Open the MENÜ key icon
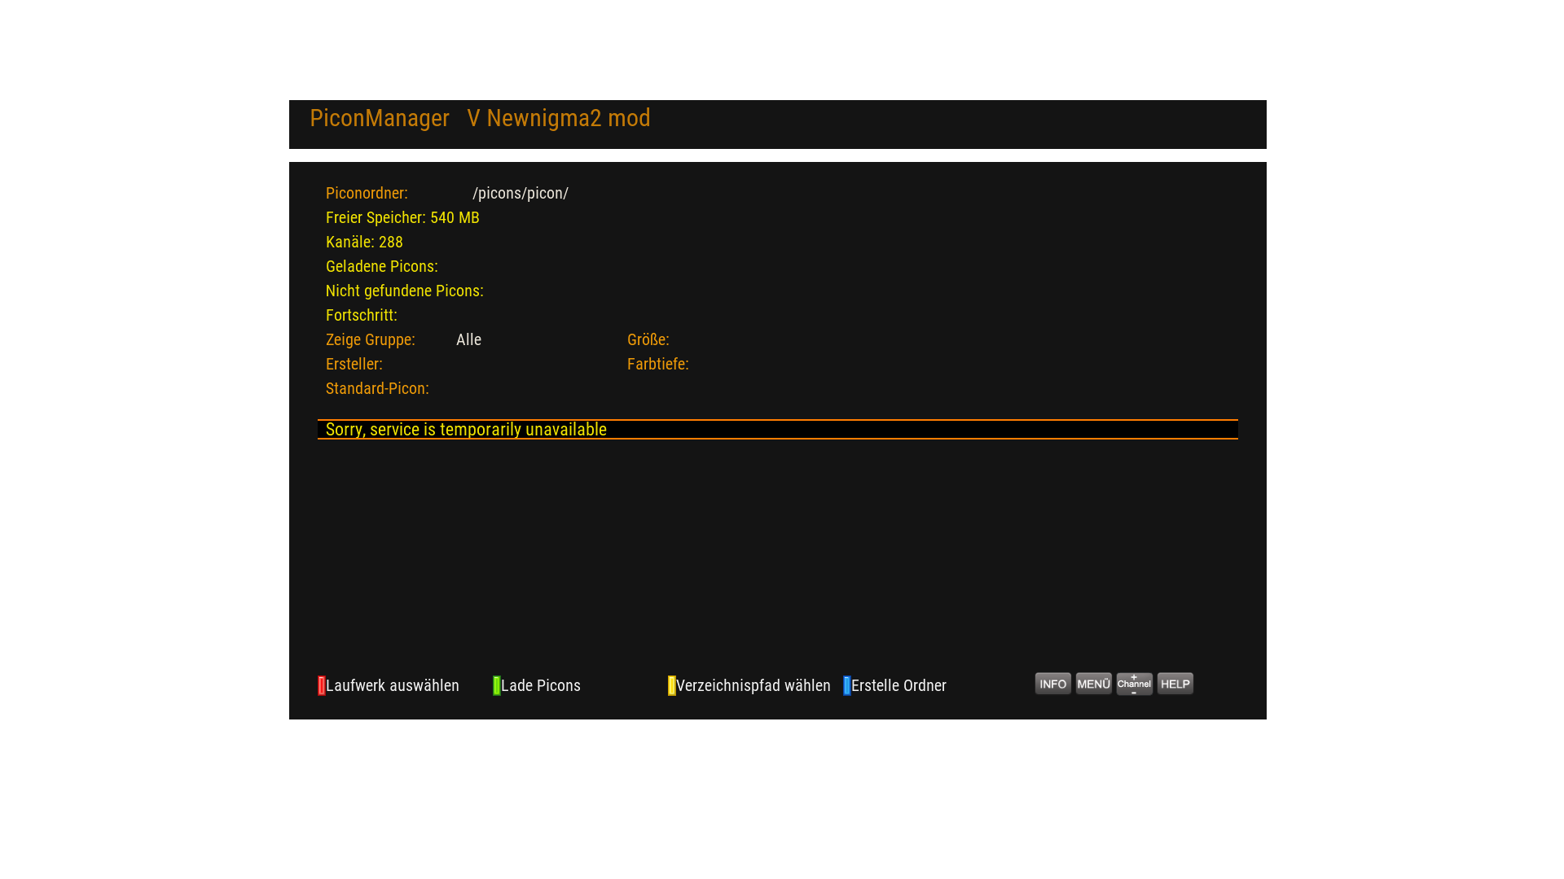The image size is (1564, 879). 1093,684
